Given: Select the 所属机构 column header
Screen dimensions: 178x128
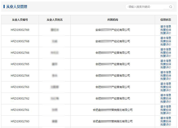Looking at the screenshot, I should pos(113,20).
